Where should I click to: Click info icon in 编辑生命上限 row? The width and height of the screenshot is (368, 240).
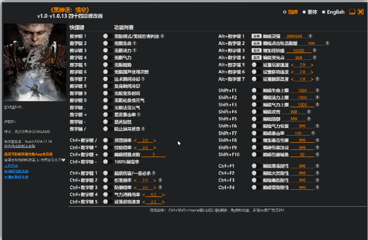tap(317, 90)
